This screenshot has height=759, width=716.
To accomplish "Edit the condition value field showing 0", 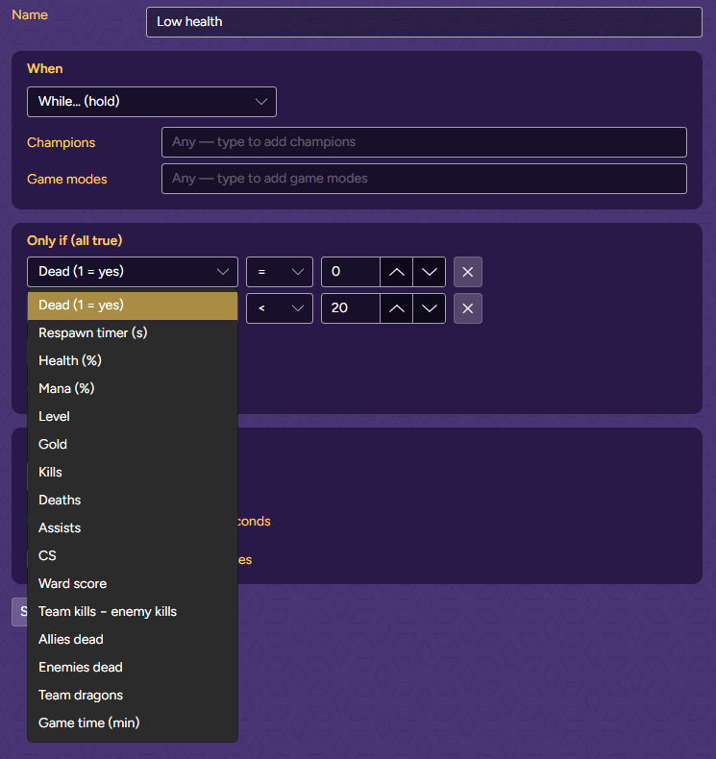I will [x=351, y=272].
